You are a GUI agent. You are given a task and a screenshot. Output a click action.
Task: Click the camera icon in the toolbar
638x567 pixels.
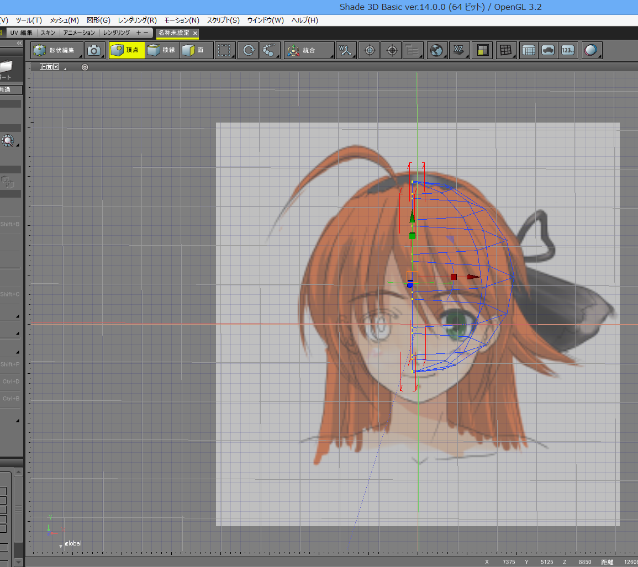point(94,51)
